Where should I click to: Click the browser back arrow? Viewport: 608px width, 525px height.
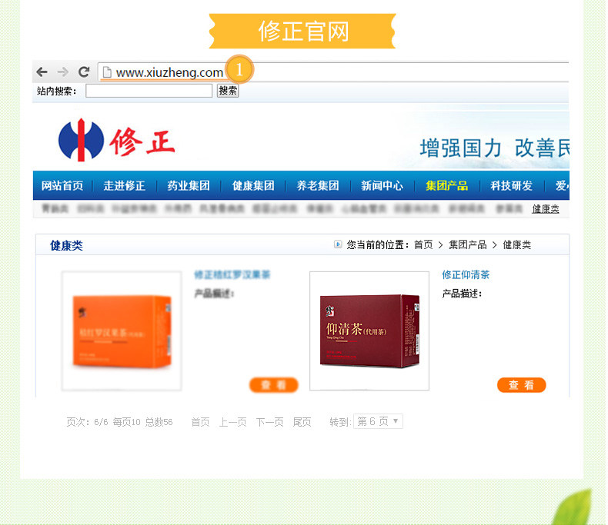pos(42,72)
